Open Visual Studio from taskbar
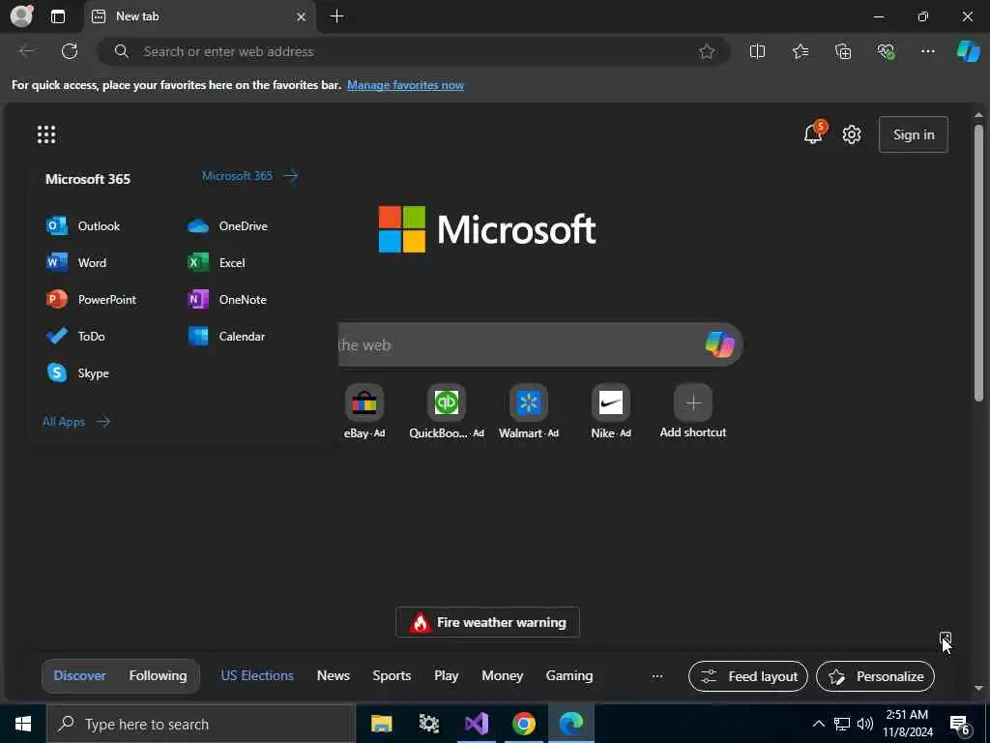990x743 pixels. 476,724
